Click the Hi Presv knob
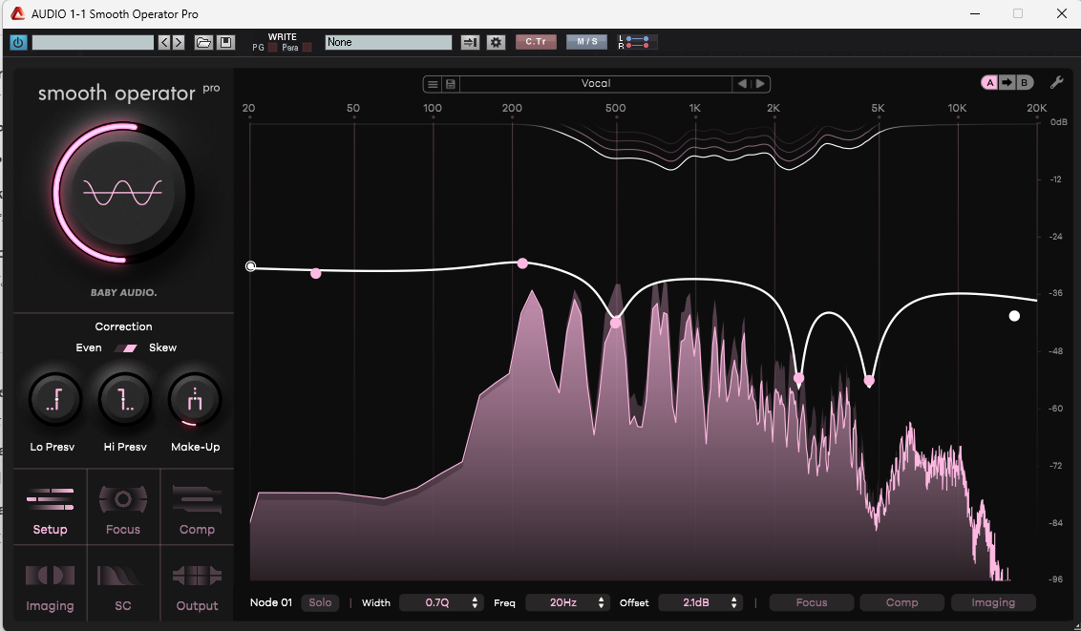This screenshot has width=1081, height=631. click(125, 400)
